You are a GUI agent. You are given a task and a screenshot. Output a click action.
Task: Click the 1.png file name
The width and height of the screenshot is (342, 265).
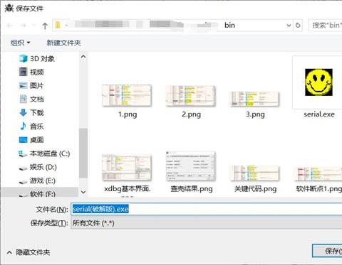pyautogui.click(x=128, y=114)
